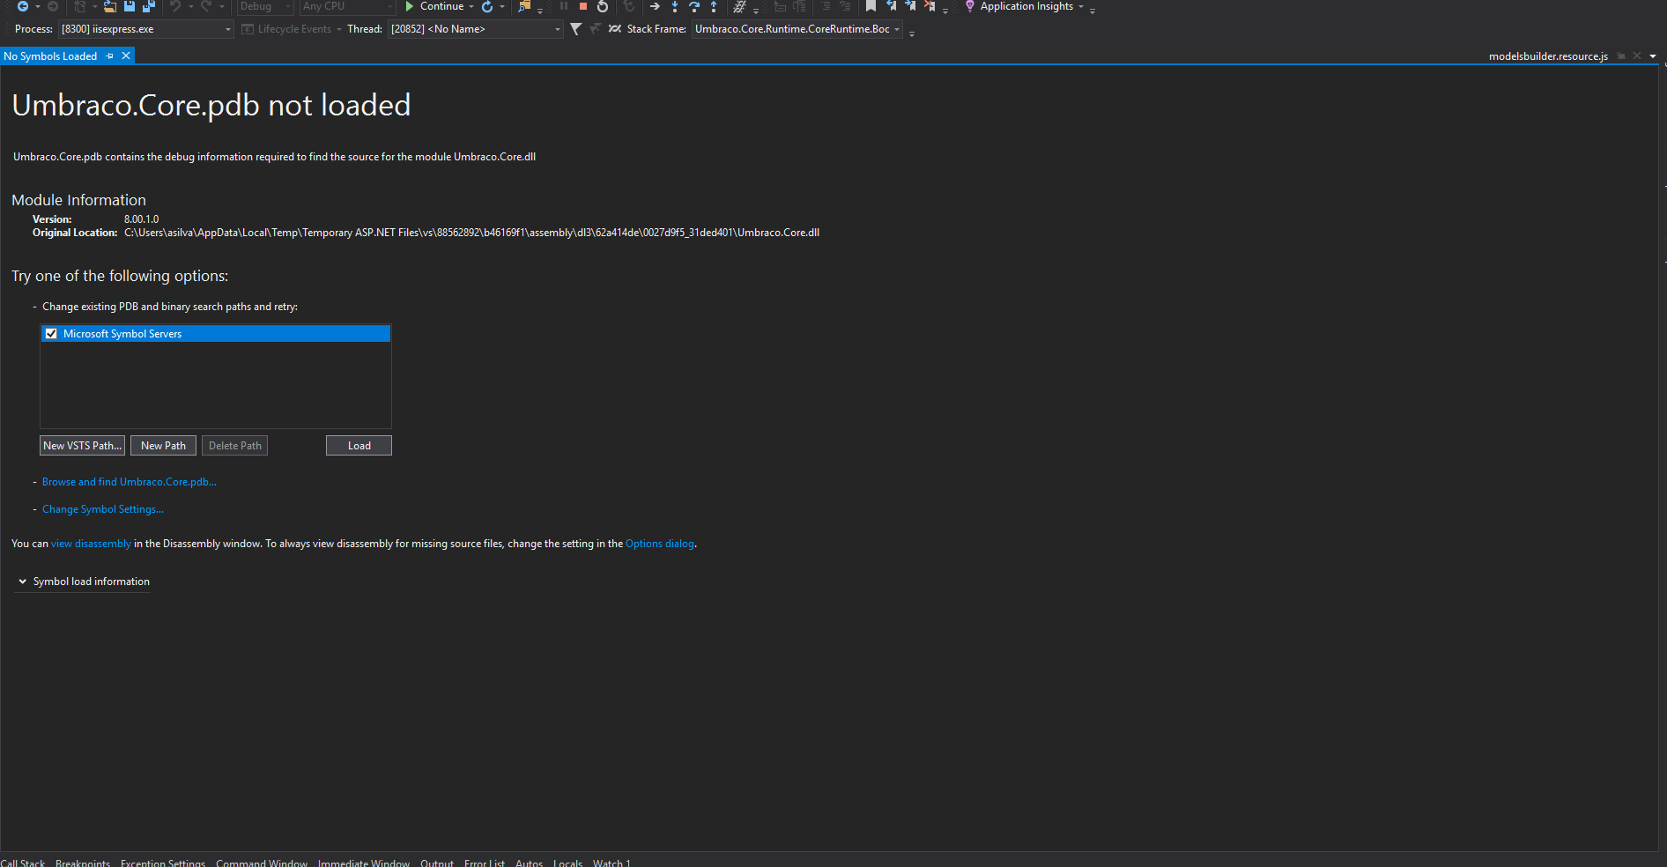The width and height of the screenshot is (1667, 867).
Task: Click the Show Next Statement arrow icon
Action: coord(655,6)
